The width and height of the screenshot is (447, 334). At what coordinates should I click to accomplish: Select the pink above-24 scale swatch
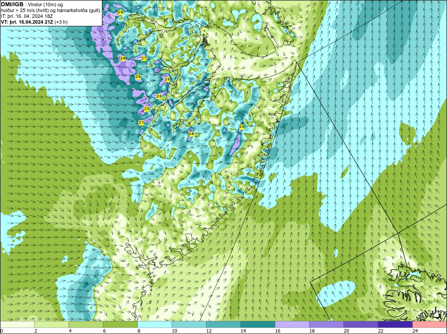click(430, 324)
